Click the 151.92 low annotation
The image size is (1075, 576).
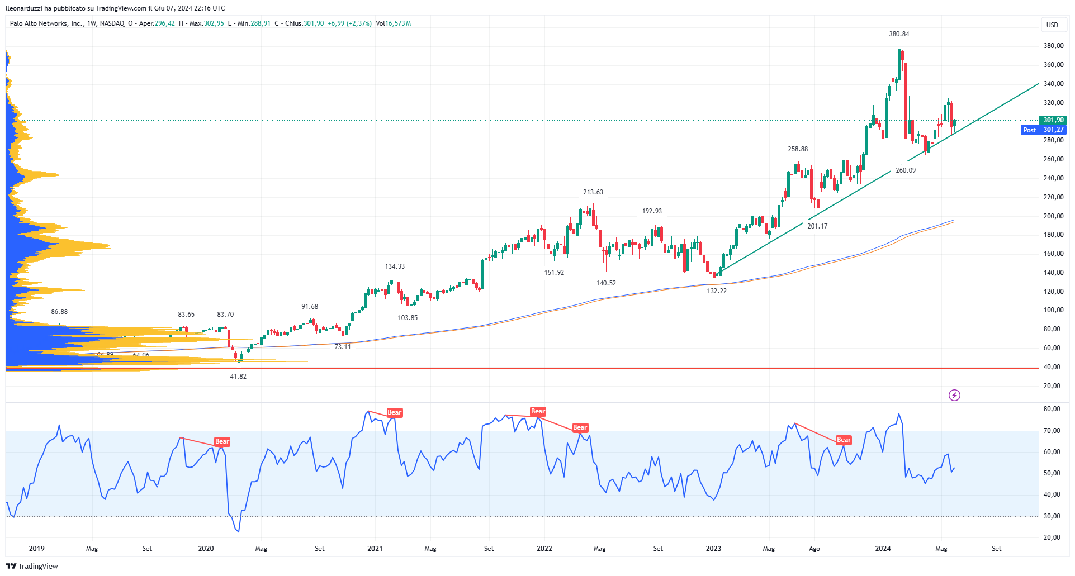point(554,273)
